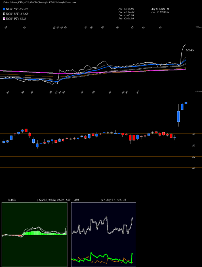Click the blue DOW ST legend swatch
This screenshot has height=267, width=202.
4,9
